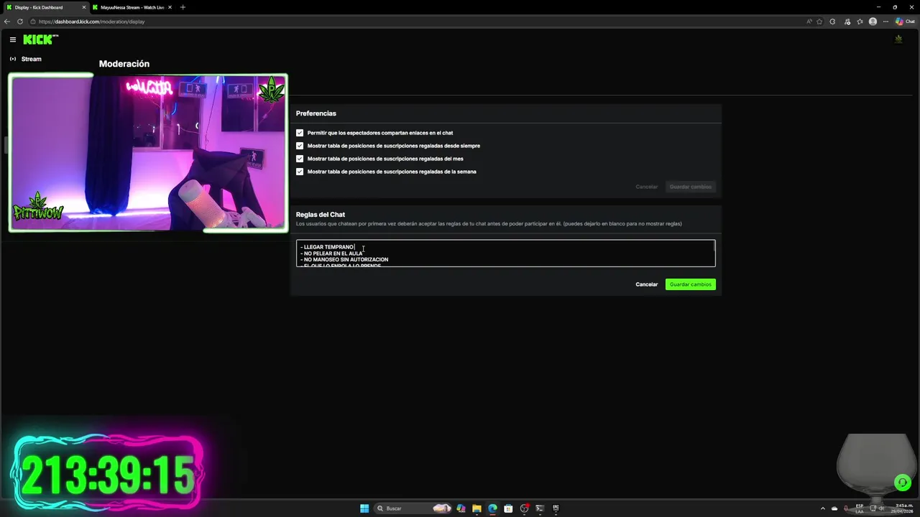Toggle monthly gifted subs leaderboard checkbox

coord(300,159)
